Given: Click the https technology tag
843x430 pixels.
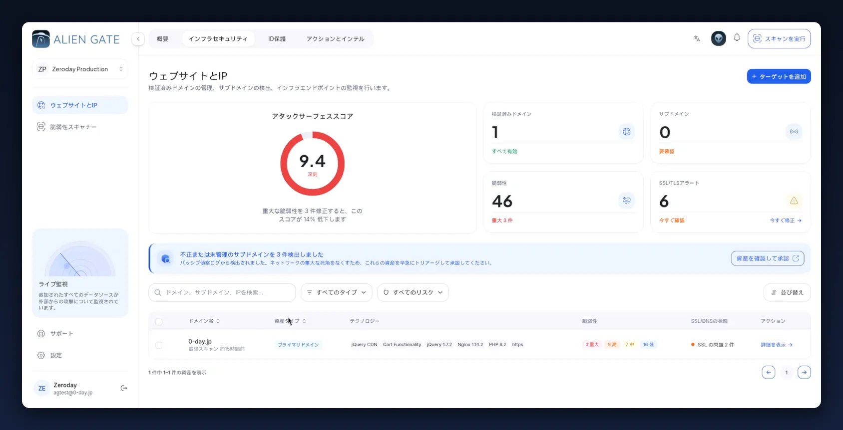Looking at the screenshot, I should pos(517,345).
